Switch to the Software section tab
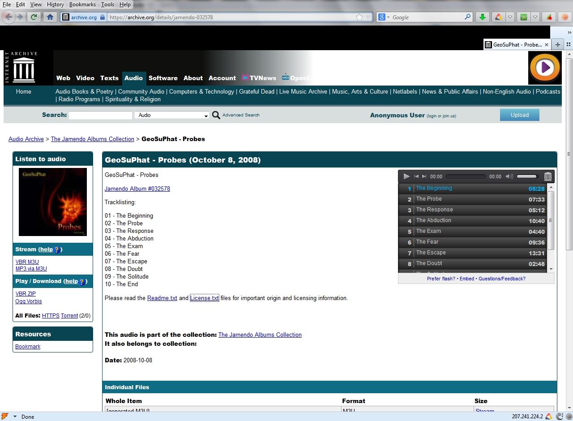Viewport: 573px width, 421px height. pos(163,78)
